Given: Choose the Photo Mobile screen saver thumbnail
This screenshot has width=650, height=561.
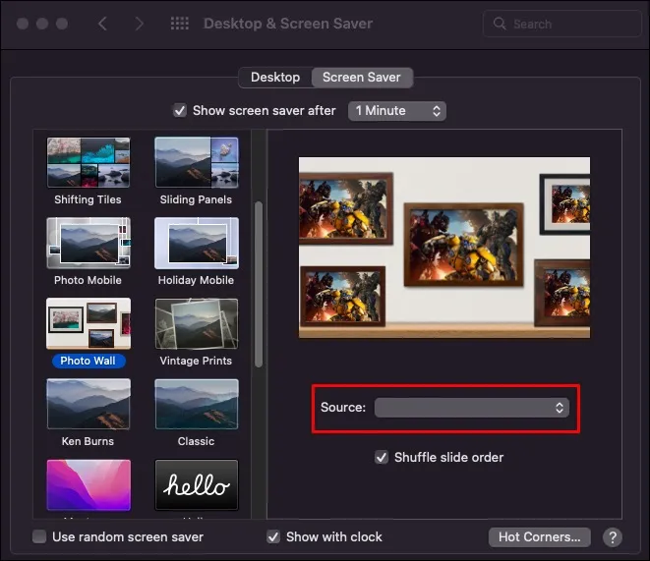Looking at the screenshot, I should click(x=89, y=243).
